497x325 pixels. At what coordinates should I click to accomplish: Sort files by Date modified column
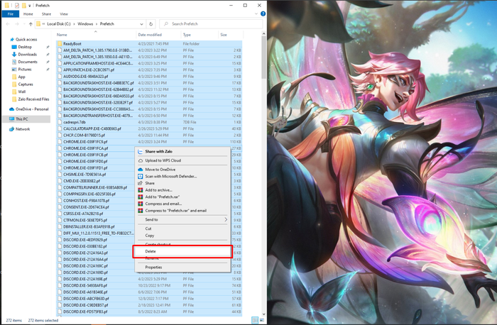click(150, 35)
